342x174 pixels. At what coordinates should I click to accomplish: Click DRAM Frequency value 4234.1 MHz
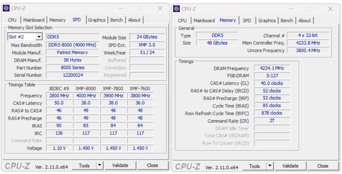coord(272,68)
